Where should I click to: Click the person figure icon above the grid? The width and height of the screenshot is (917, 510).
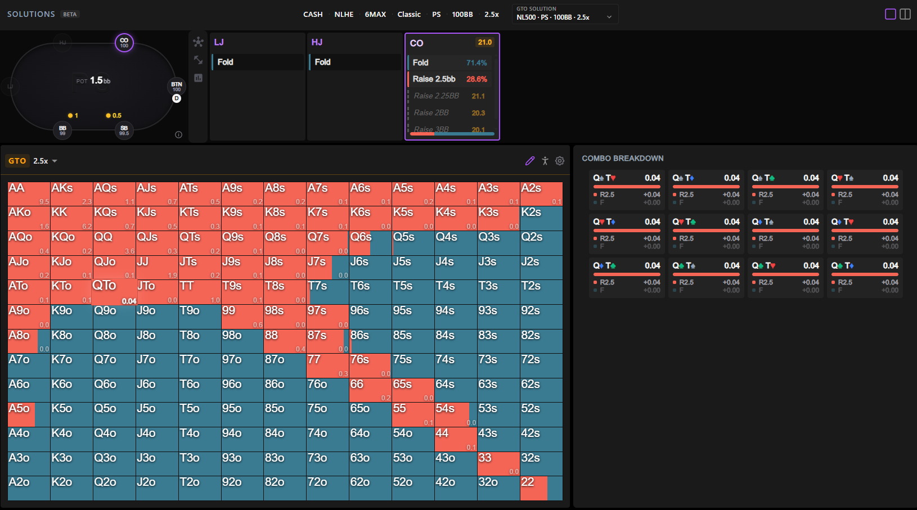pos(545,161)
